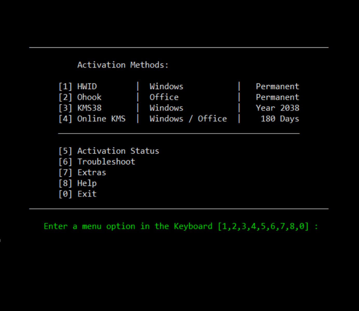The image size is (359, 311).
Task: Select the HWID activation option
Action: 78,86
